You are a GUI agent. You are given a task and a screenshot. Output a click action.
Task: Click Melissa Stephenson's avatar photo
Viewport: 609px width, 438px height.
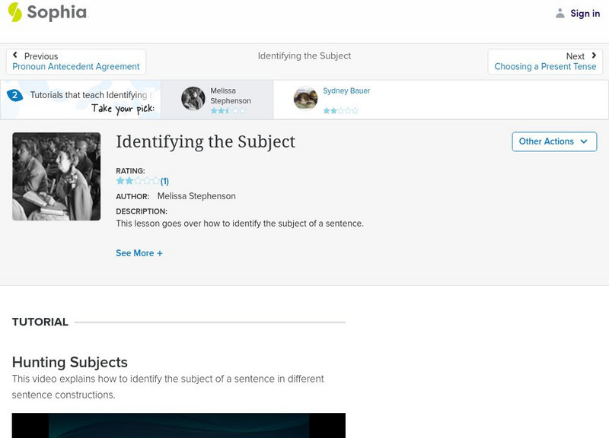click(x=193, y=99)
